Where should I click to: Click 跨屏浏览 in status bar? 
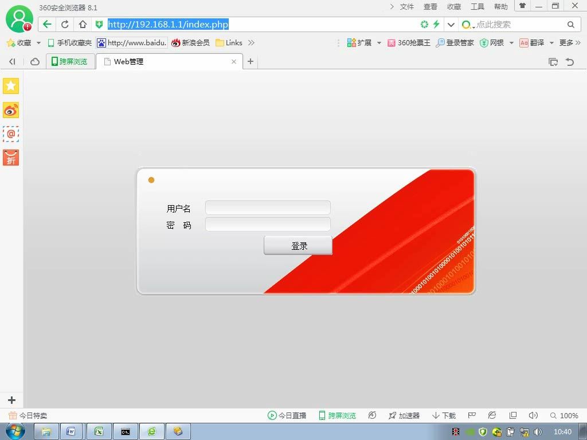pyautogui.click(x=337, y=415)
